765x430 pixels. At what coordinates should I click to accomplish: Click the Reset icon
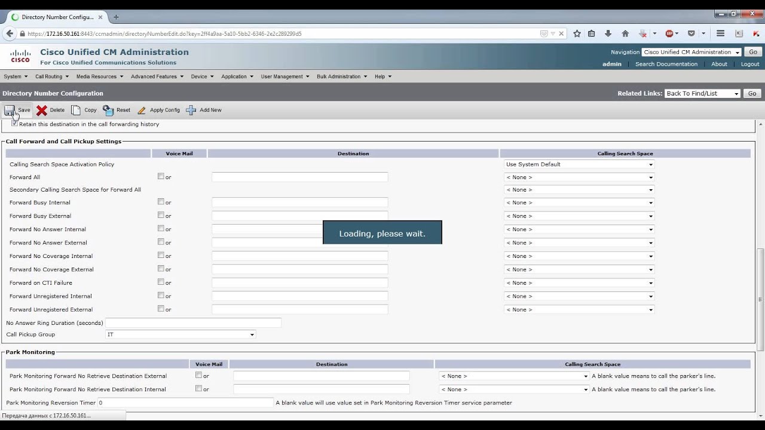[x=108, y=110]
